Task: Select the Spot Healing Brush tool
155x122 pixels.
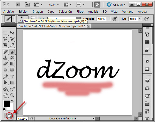Action: pyautogui.click(x=5, y=52)
